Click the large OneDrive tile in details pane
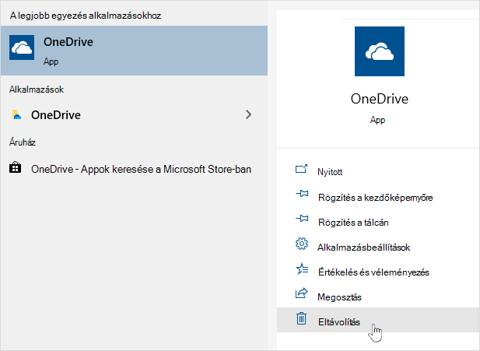The image size is (480, 351). tap(380, 51)
